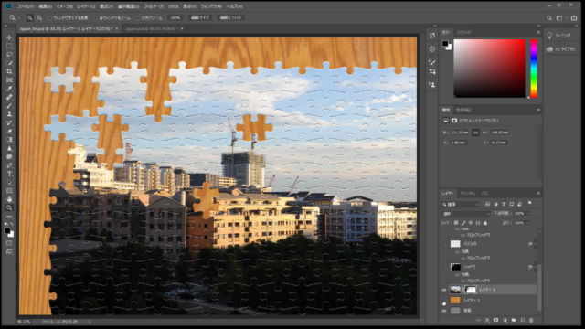Open Layers panel flyout menu
Screen dimensions: 585x329
538,193
